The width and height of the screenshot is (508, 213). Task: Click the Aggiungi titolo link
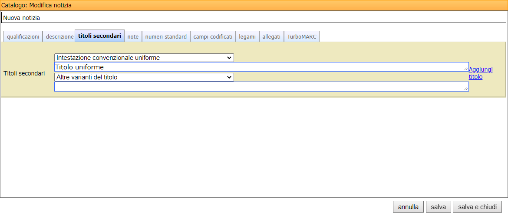480,73
